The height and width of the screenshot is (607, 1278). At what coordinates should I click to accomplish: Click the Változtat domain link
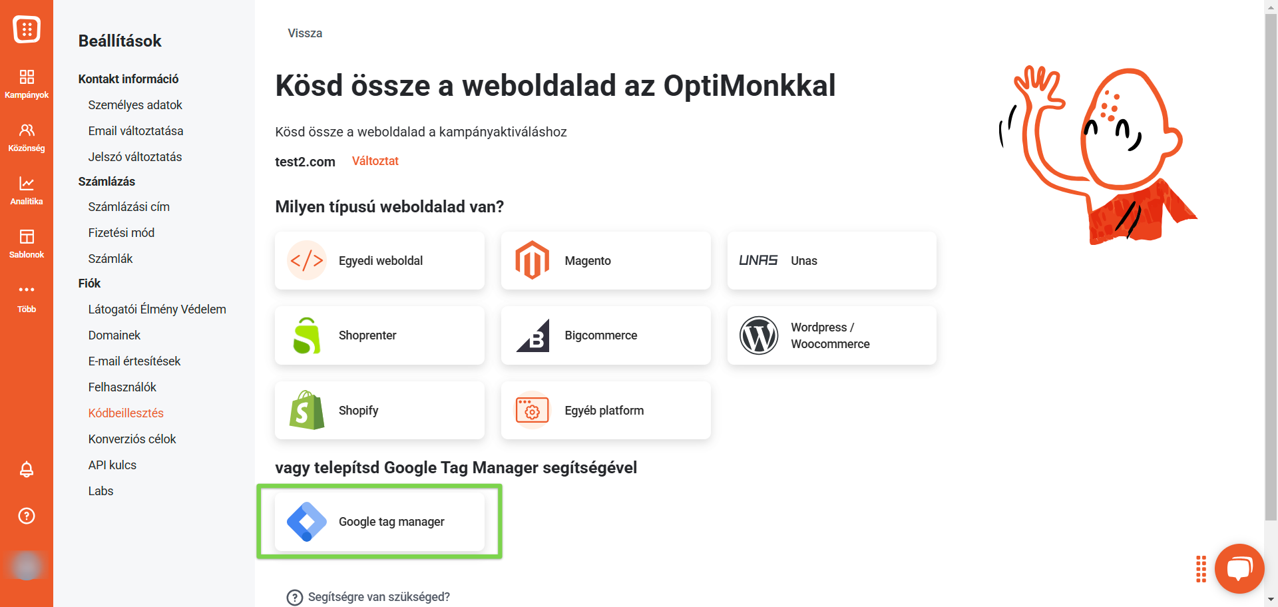point(375,161)
